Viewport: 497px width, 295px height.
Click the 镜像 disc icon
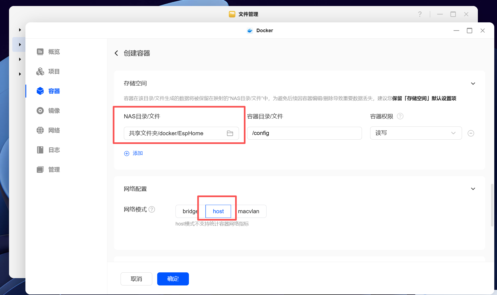tap(40, 111)
